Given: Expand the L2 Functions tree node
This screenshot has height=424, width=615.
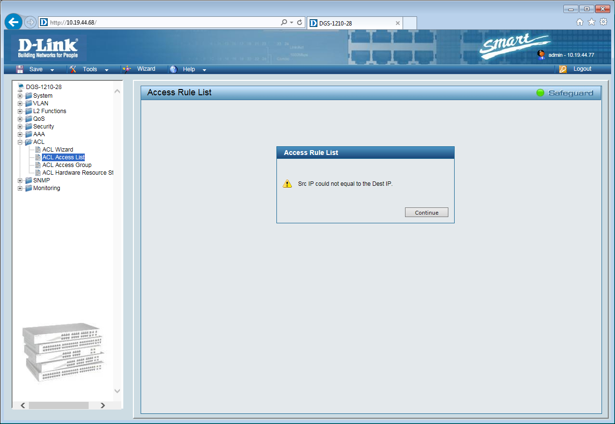Looking at the screenshot, I should coord(20,111).
